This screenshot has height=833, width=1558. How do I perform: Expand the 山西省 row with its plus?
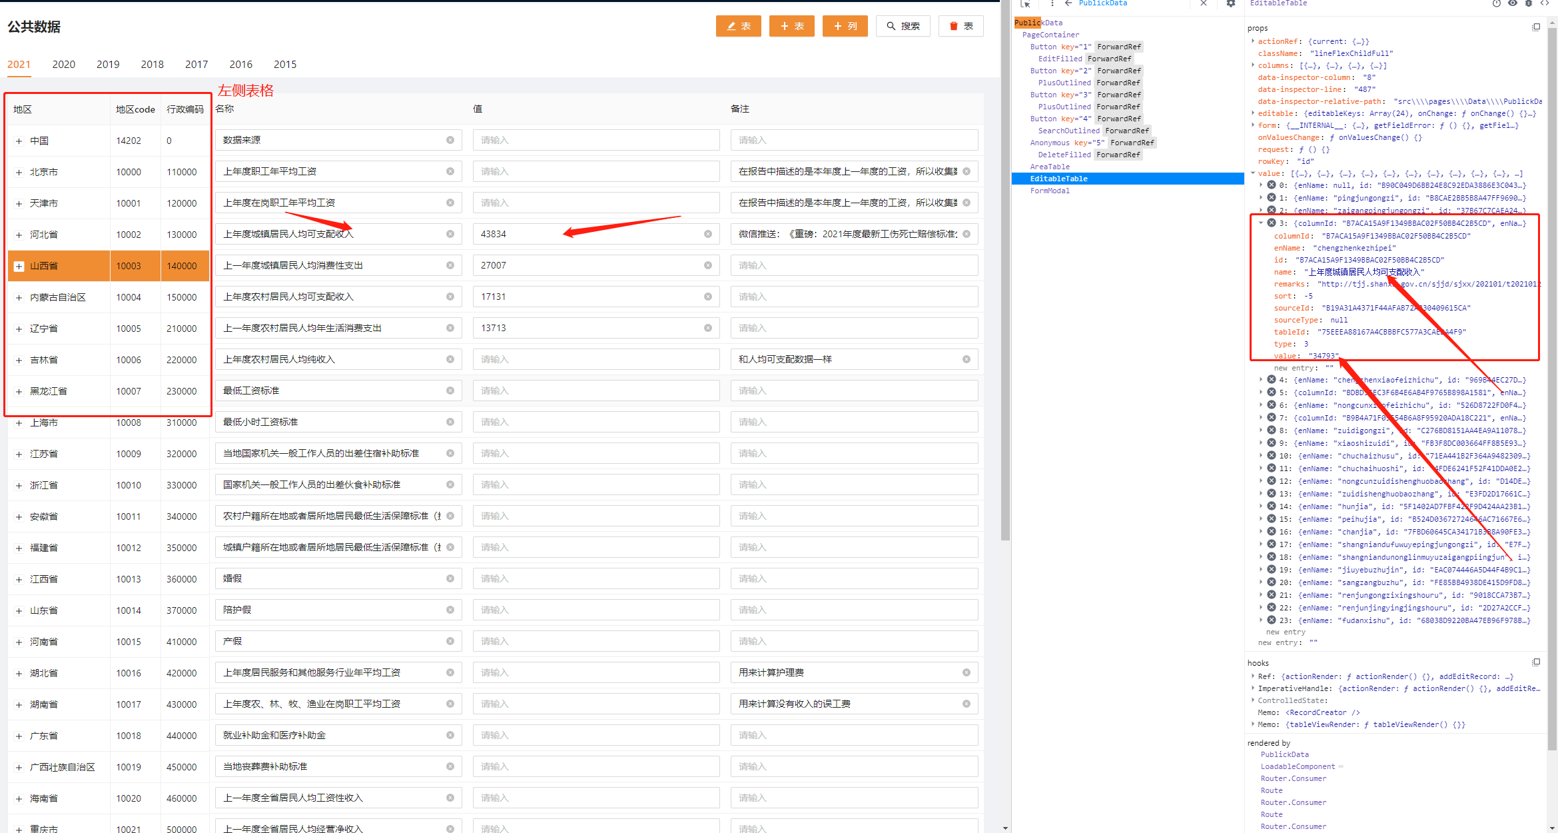pyautogui.click(x=19, y=266)
